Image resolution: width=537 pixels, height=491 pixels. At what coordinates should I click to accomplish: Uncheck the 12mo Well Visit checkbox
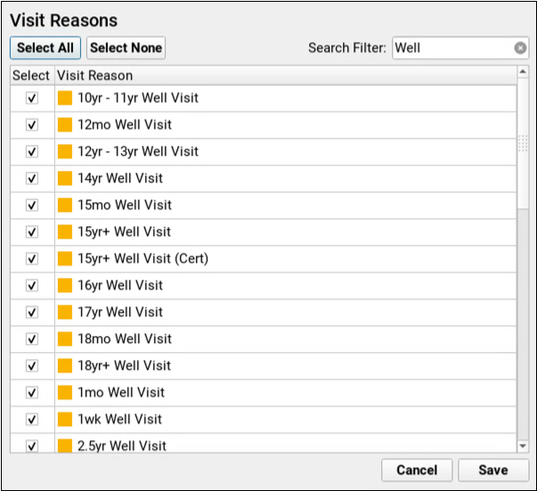pos(32,125)
